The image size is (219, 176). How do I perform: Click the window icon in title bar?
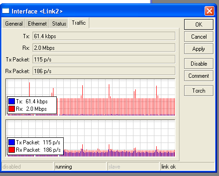6,11
